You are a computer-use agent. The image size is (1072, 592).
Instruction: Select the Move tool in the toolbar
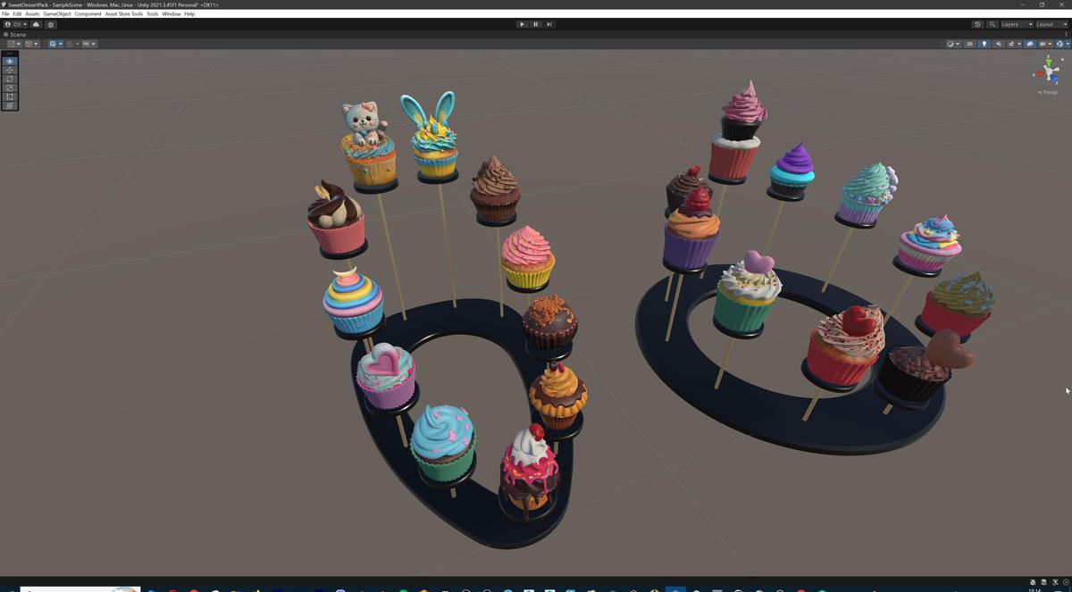point(9,70)
